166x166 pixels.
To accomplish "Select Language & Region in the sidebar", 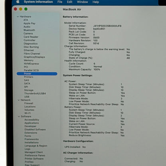I will (x=36, y=146).
